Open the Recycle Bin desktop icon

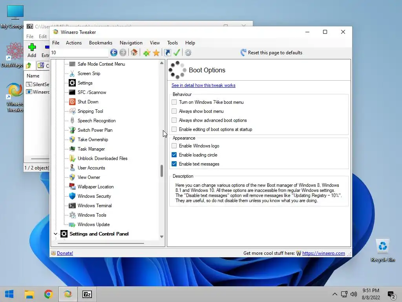pyautogui.click(x=382, y=250)
